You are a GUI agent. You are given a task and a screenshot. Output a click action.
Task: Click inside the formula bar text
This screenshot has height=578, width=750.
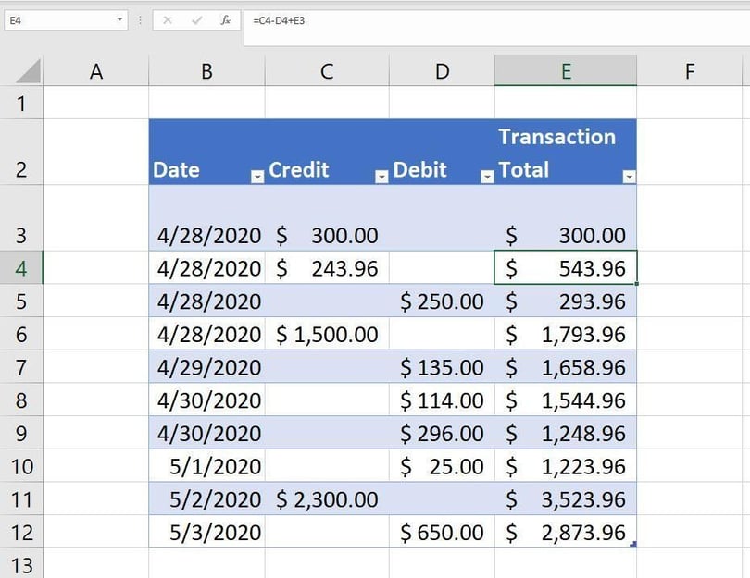(x=463, y=19)
